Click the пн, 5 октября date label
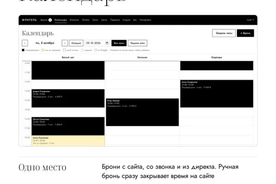Viewport: 276px width, 184px height. 45,43
